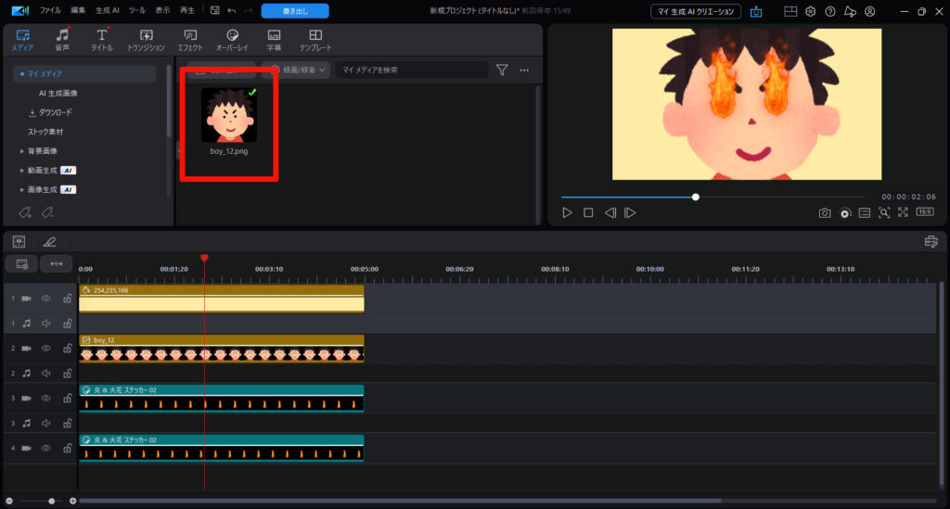
Task: Click the preview playback seek slider handle
Action: pyautogui.click(x=696, y=197)
